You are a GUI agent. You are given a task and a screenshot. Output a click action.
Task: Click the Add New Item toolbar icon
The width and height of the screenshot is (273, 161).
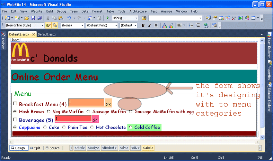click(17, 18)
